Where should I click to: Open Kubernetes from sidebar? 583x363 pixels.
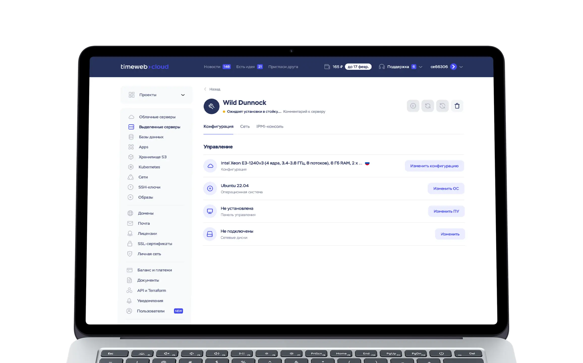pos(149,167)
